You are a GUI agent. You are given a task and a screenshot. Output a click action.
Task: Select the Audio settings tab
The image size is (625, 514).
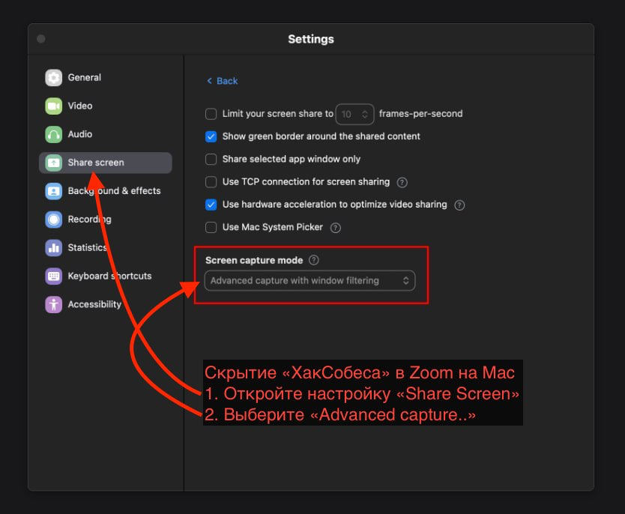[105, 134]
